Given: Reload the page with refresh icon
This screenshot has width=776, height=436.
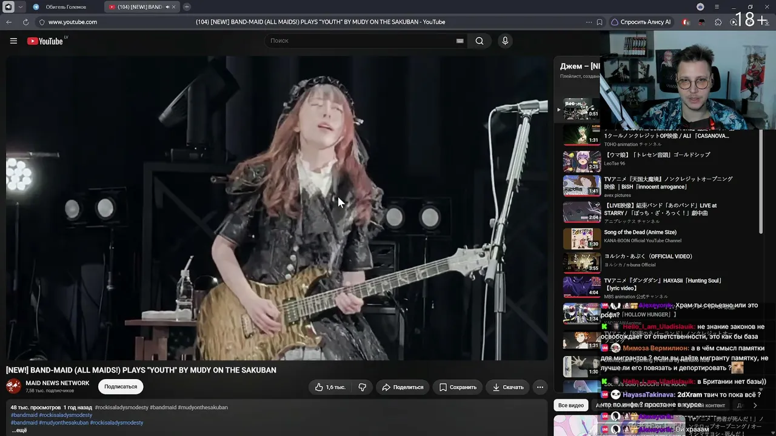Looking at the screenshot, I should click(25, 22).
